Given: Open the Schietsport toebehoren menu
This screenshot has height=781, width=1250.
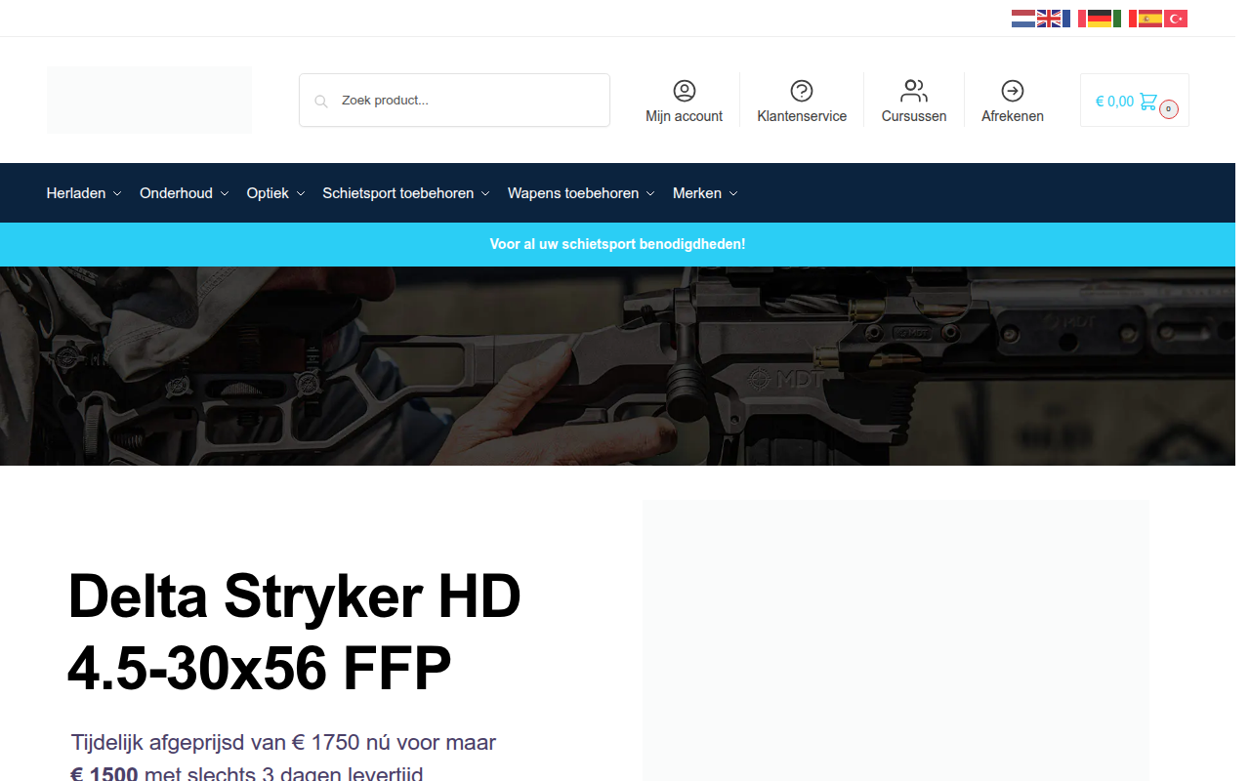Looking at the screenshot, I should 405,193.
